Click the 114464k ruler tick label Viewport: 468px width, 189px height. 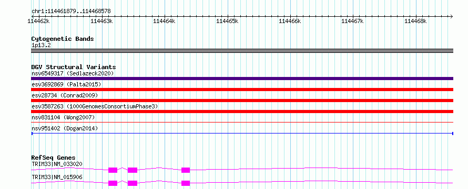164,21
